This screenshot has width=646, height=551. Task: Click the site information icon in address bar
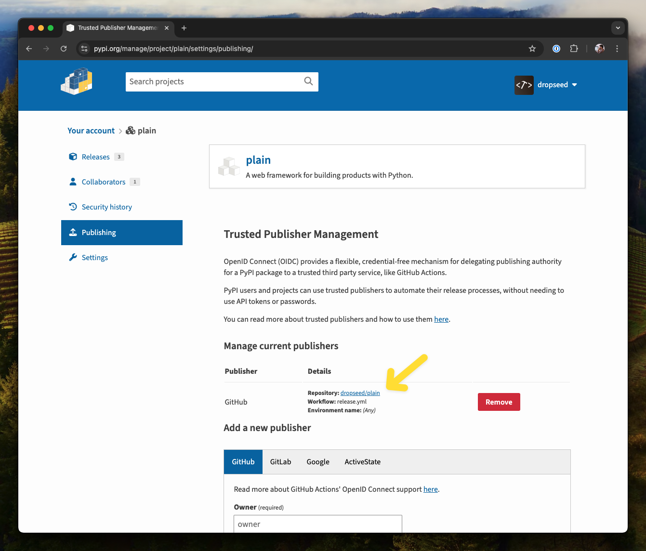(x=84, y=49)
